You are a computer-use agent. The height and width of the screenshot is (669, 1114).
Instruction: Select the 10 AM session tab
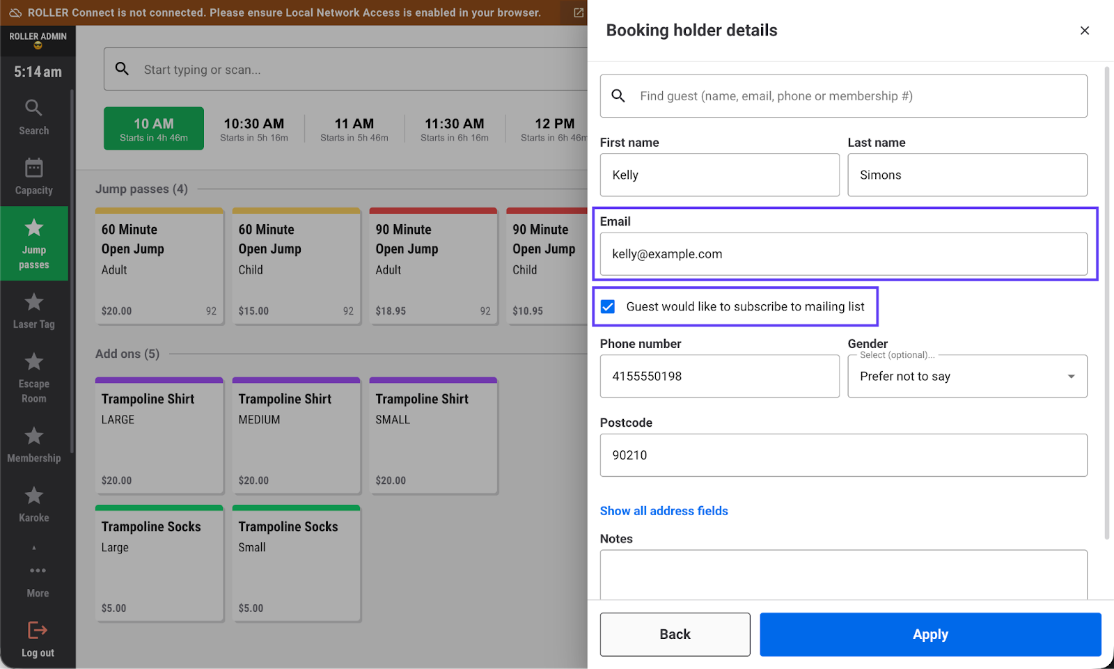click(x=154, y=129)
